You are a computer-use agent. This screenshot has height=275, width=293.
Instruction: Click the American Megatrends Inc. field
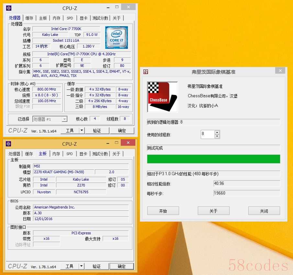(81, 207)
